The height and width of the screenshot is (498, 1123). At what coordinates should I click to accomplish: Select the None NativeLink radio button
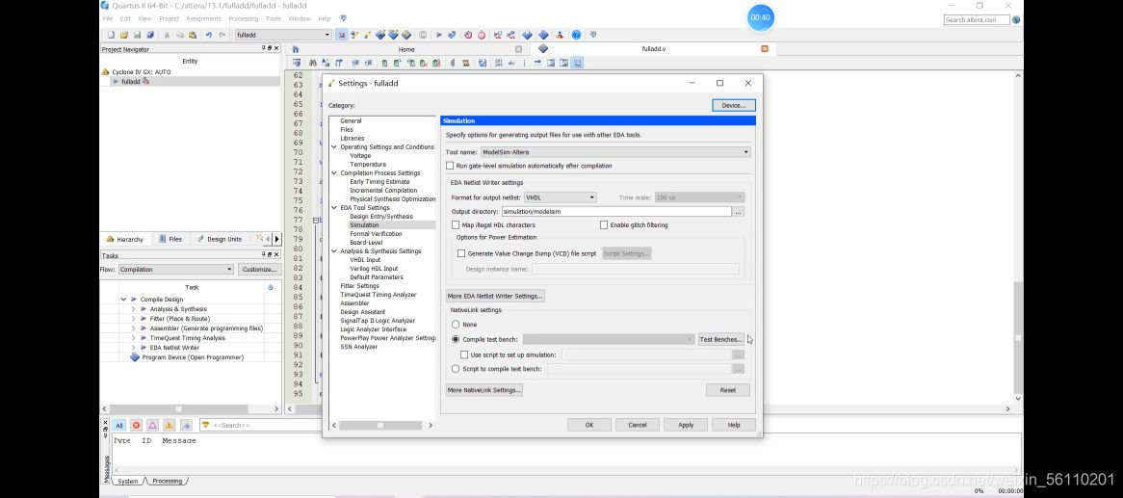[x=456, y=325]
